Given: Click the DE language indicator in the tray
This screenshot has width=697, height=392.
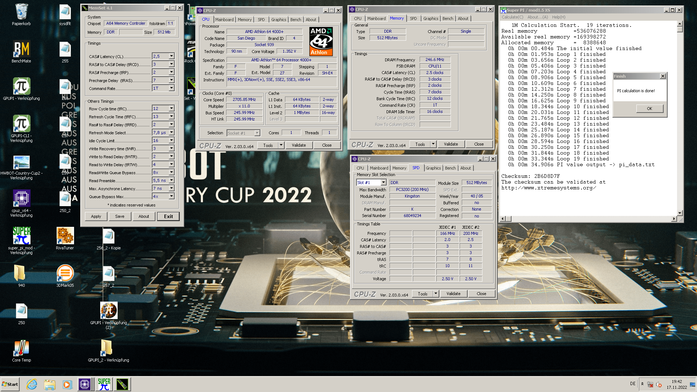Looking at the screenshot, I should click(x=633, y=384).
